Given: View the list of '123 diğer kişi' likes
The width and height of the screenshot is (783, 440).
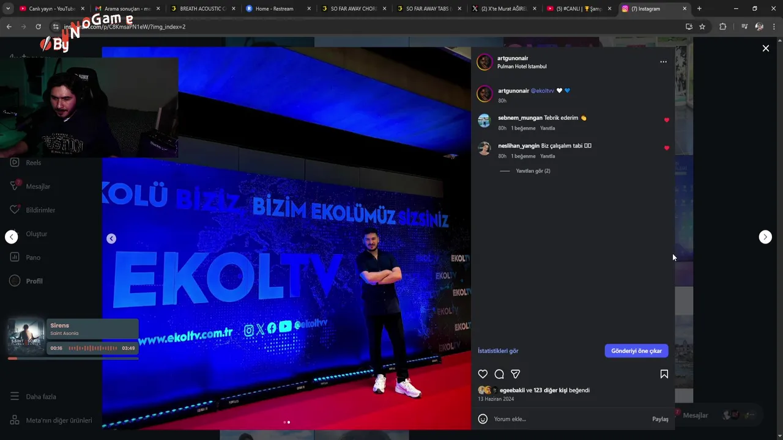Looking at the screenshot, I should pyautogui.click(x=551, y=390).
